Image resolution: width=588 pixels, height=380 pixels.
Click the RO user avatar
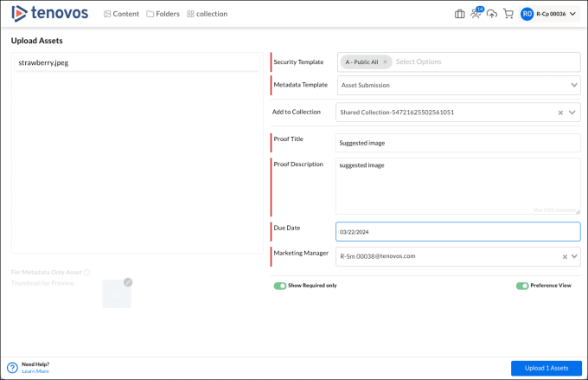pyautogui.click(x=527, y=14)
